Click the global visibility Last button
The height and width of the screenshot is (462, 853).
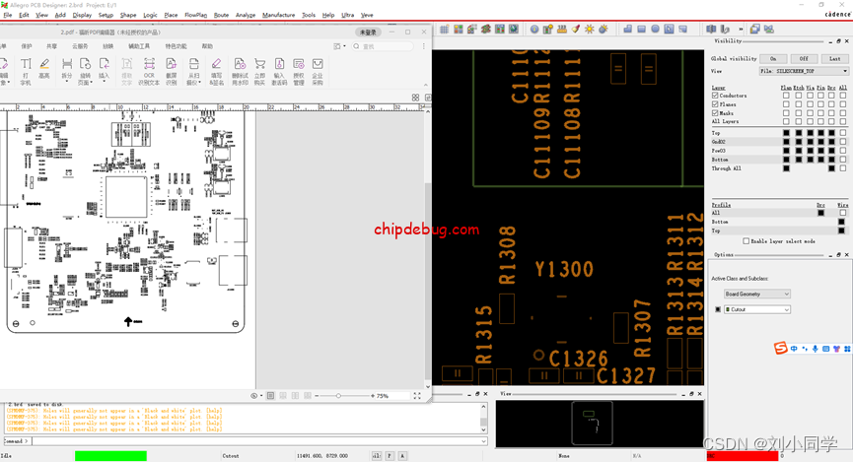(x=834, y=59)
